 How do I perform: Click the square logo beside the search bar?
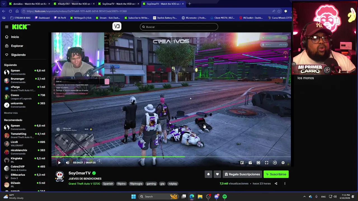point(117,26)
